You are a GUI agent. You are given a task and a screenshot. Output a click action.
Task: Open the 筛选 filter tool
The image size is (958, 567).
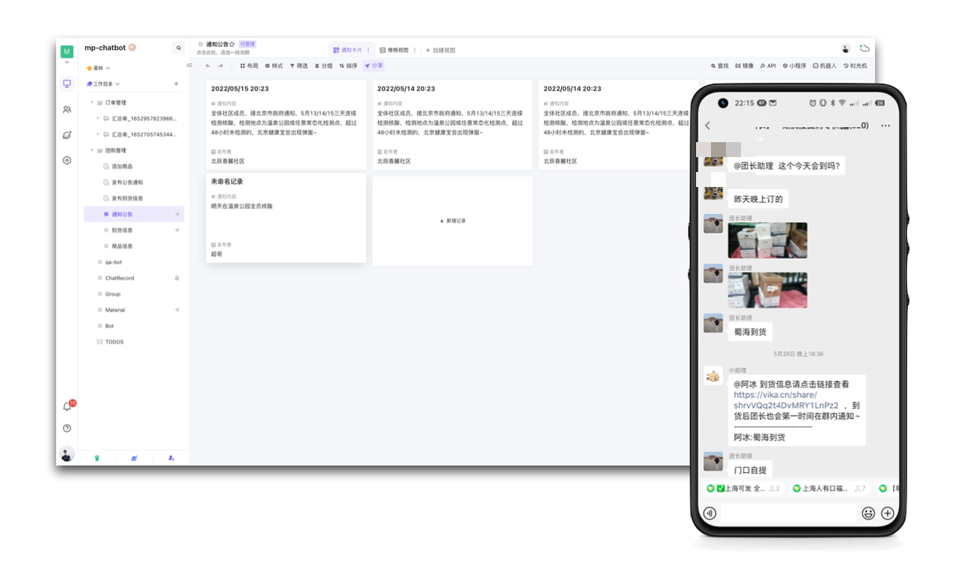[x=299, y=66]
